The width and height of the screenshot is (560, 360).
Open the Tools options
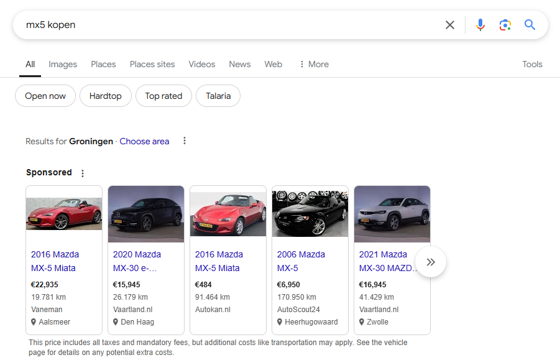(532, 64)
